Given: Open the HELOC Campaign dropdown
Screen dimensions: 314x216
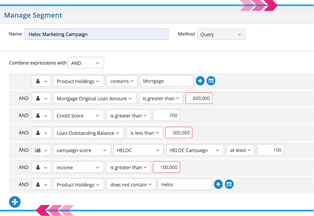Looking at the screenshot, I should coord(195,150).
